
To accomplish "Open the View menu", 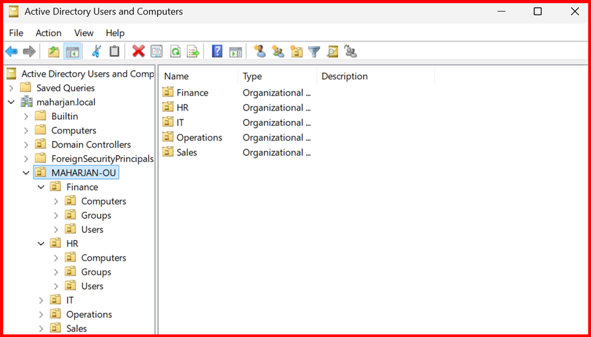I will [84, 33].
